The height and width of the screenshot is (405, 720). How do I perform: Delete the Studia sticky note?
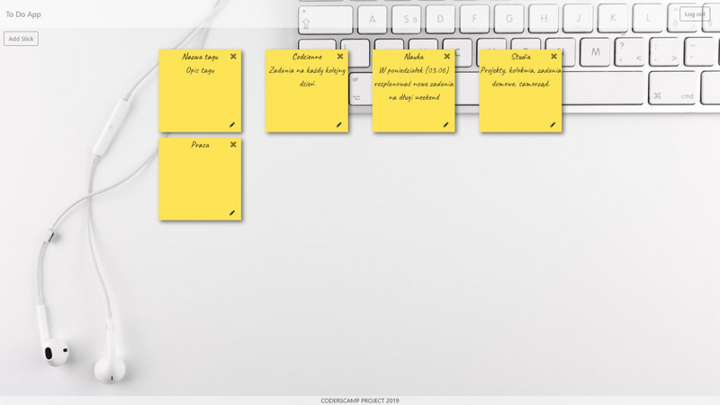pyautogui.click(x=553, y=57)
